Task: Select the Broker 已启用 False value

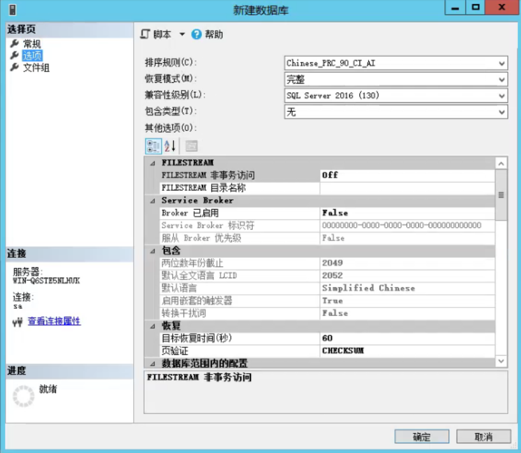Action: click(x=408, y=213)
